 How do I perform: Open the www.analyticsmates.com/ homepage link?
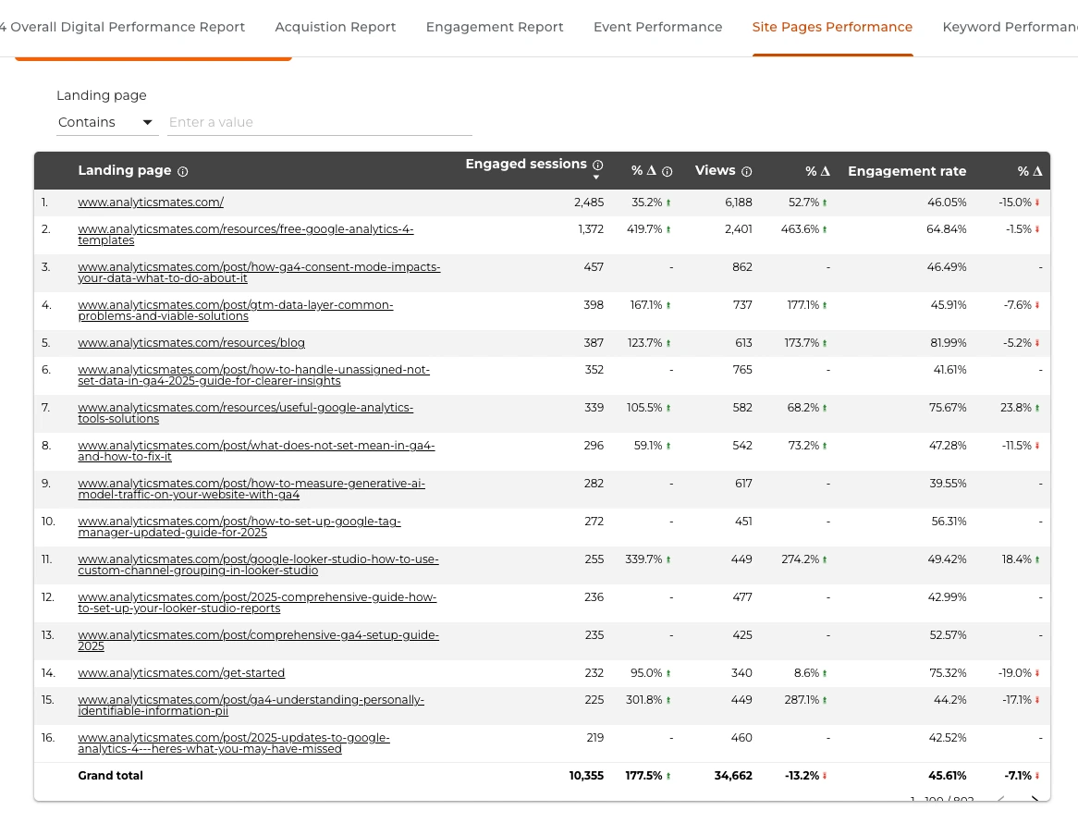151,203
